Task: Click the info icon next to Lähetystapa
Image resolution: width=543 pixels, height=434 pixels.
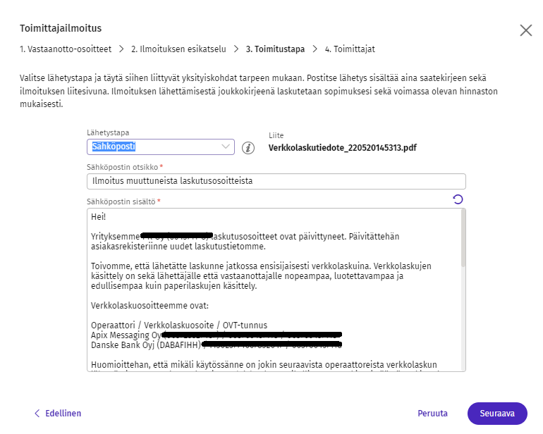Action: 248,148
